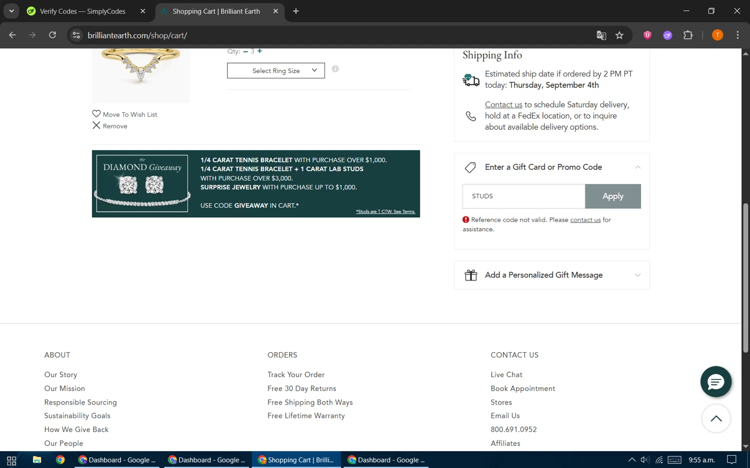750x468 pixels.
Task: Show hidden system tray icons
Action: (x=631, y=460)
